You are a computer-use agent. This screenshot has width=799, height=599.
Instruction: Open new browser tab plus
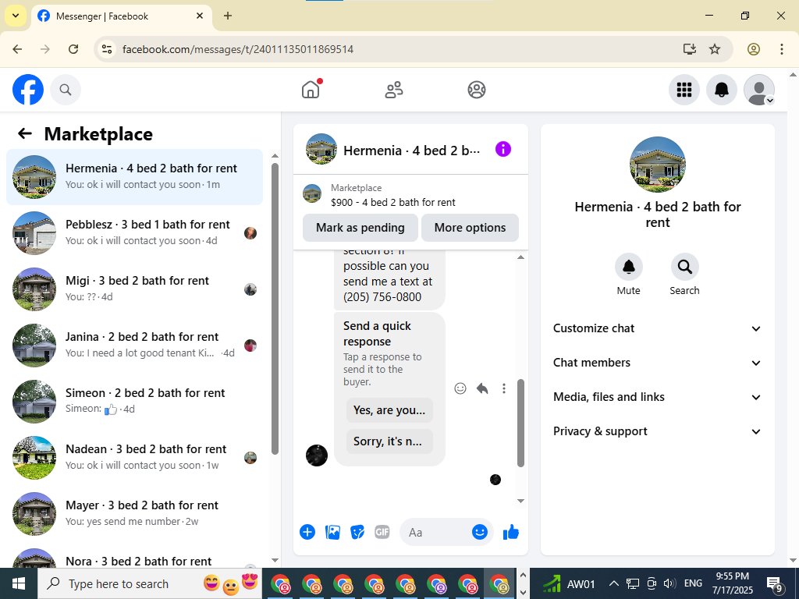click(228, 16)
